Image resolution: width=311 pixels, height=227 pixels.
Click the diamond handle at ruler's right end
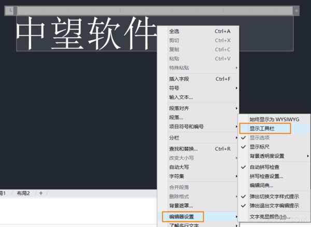(x=296, y=10)
